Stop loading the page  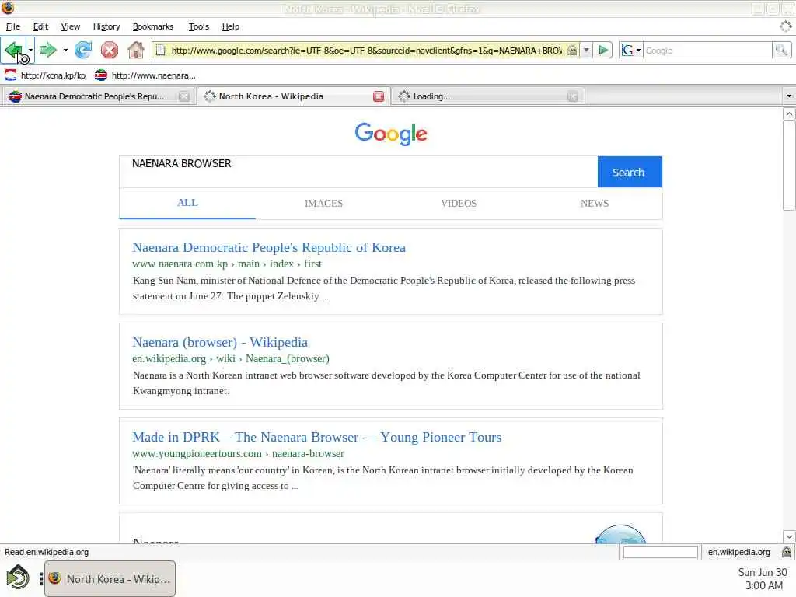coord(109,50)
